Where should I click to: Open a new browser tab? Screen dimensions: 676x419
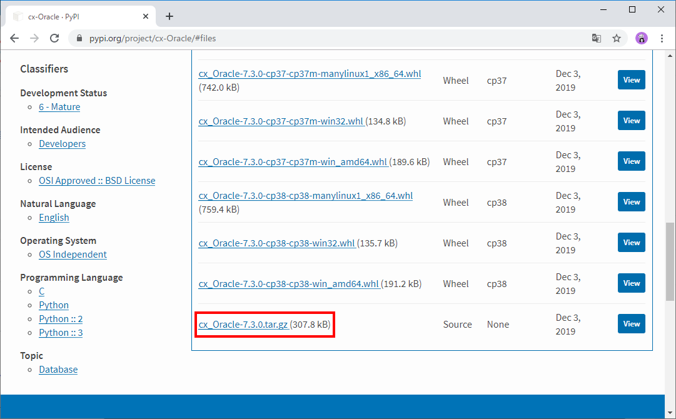pos(169,16)
